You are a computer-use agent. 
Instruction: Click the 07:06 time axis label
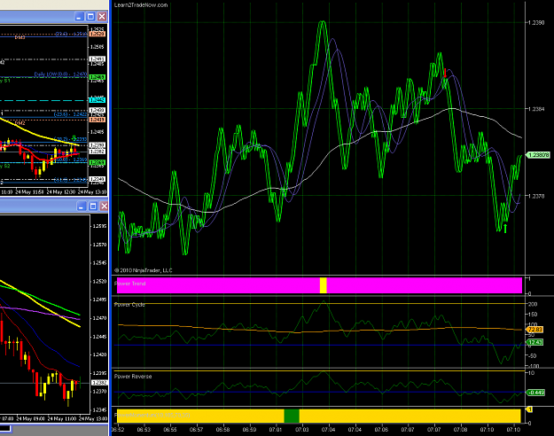click(381, 430)
